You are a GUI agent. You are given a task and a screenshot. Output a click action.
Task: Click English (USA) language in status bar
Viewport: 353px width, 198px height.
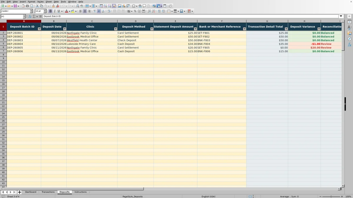pyautogui.click(x=208, y=197)
